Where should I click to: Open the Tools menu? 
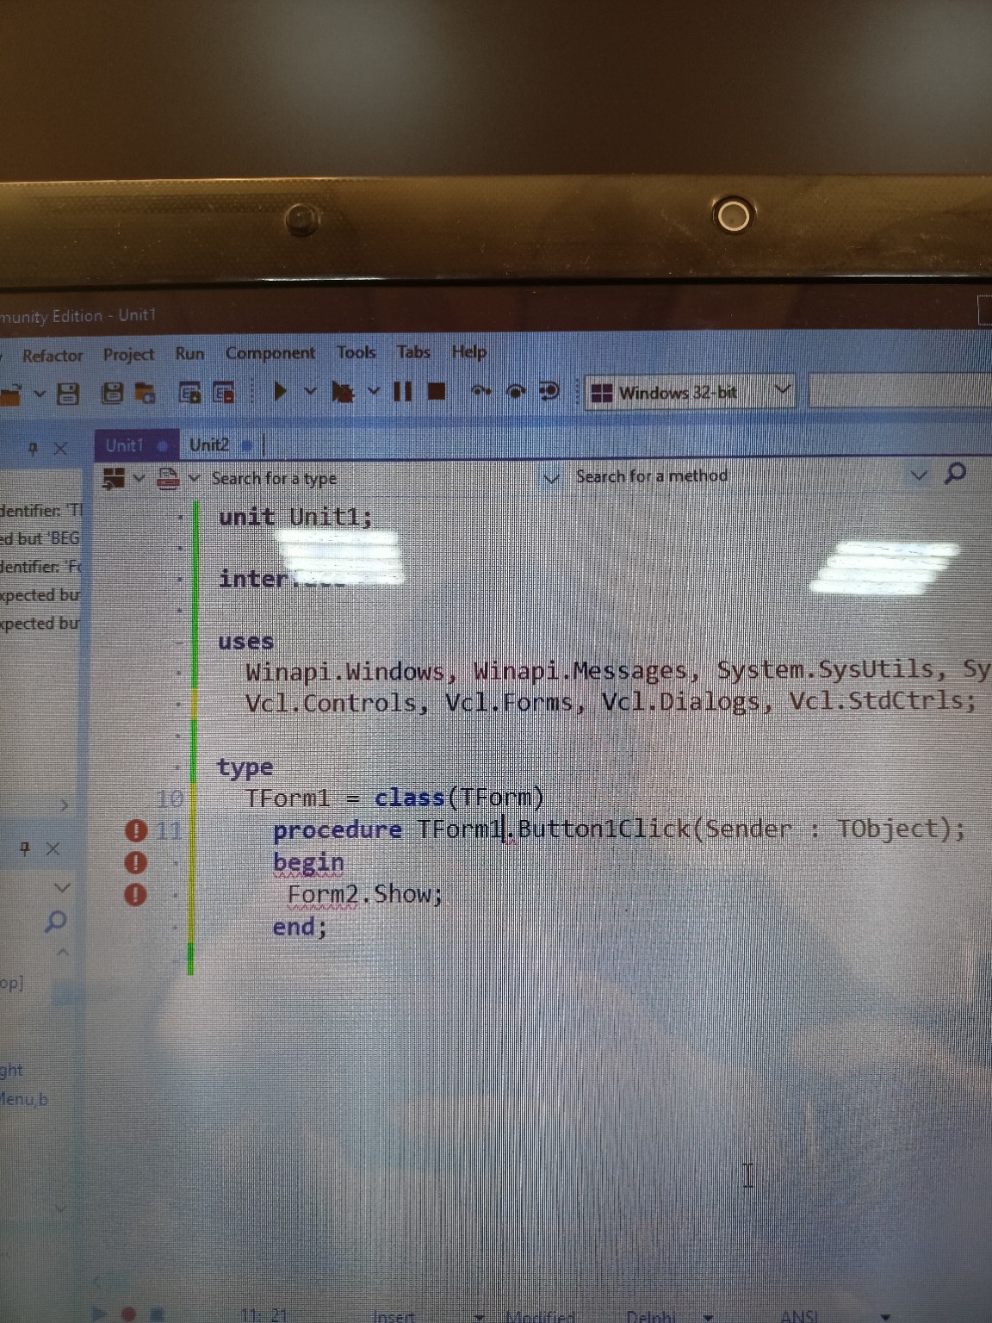[x=356, y=352]
